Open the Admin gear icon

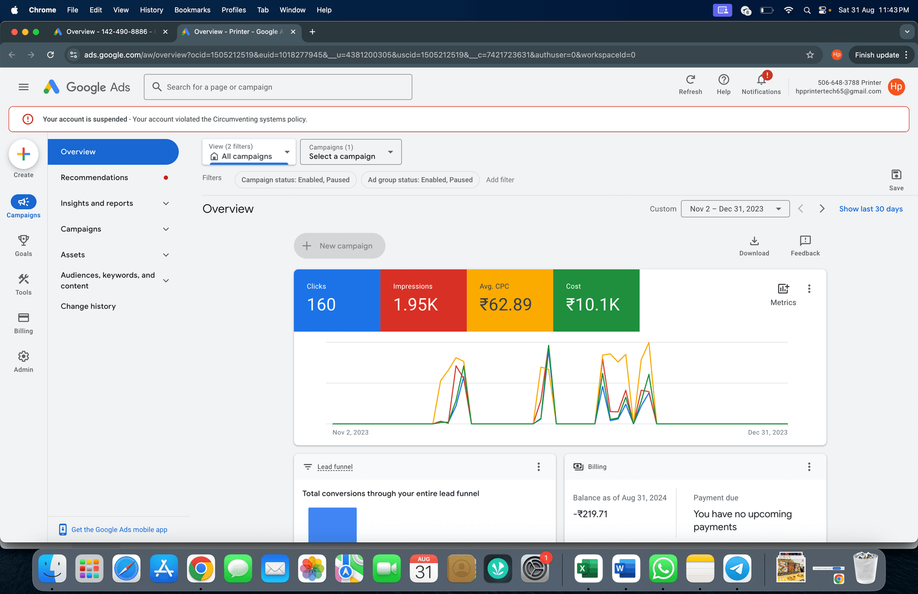[x=24, y=357]
